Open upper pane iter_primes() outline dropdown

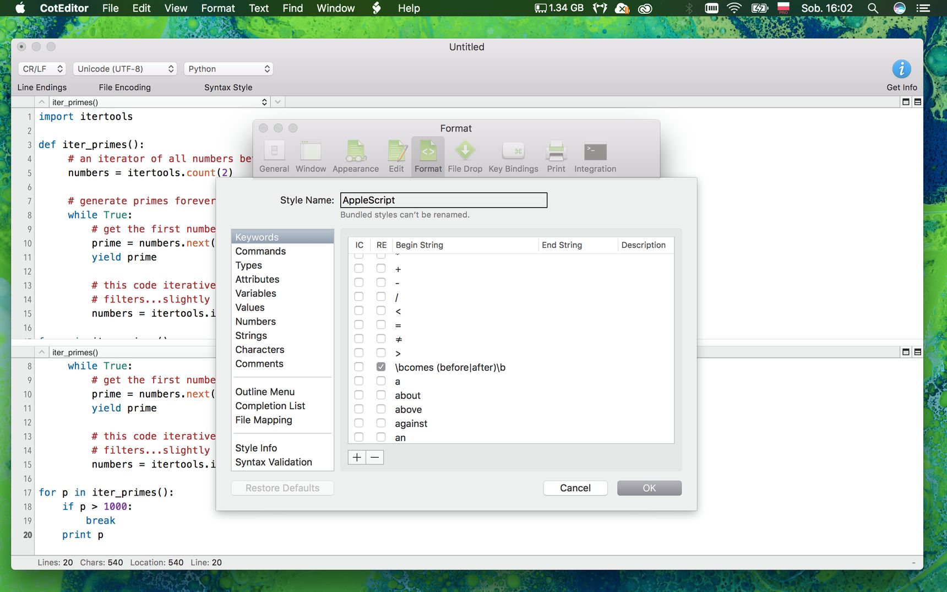coord(159,102)
